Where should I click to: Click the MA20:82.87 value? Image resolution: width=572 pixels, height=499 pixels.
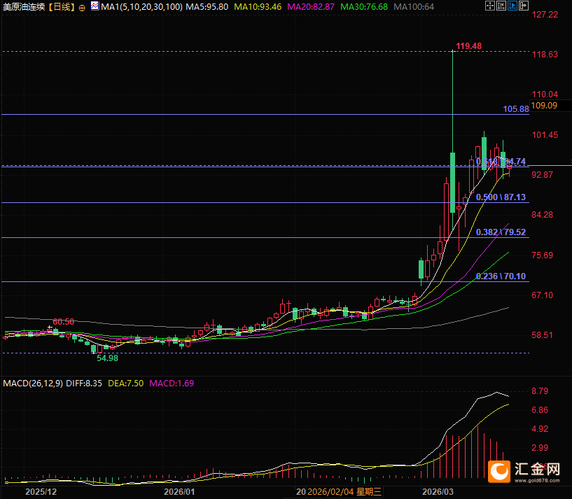point(311,7)
